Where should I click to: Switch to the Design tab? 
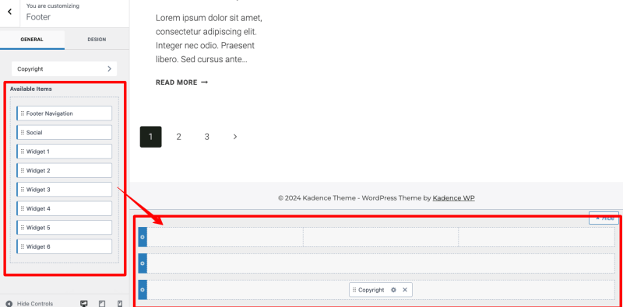click(x=97, y=40)
